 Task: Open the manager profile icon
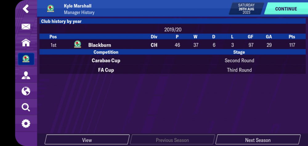(26, 75)
